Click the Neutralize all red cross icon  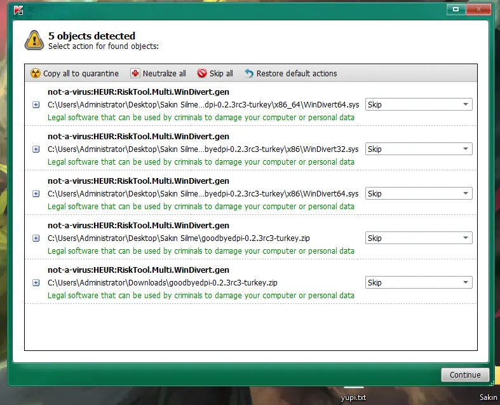[135, 73]
